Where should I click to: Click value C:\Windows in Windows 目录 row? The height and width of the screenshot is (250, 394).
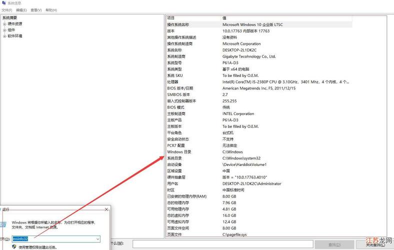(x=232, y=152)
